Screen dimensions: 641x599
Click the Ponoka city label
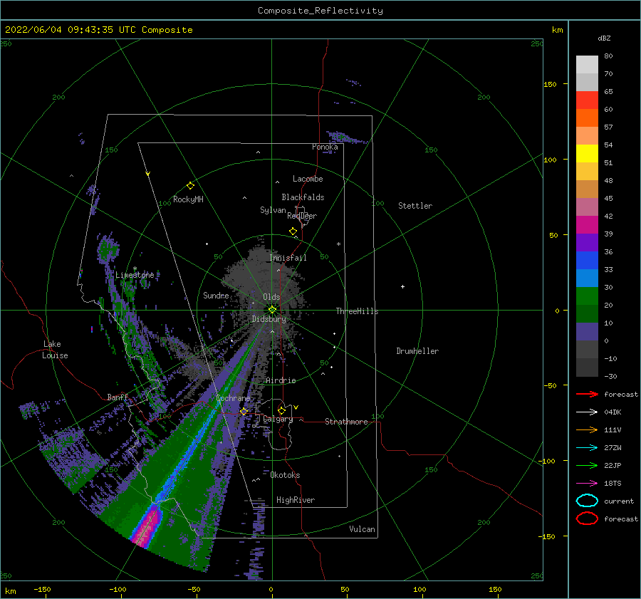point(325,147)
